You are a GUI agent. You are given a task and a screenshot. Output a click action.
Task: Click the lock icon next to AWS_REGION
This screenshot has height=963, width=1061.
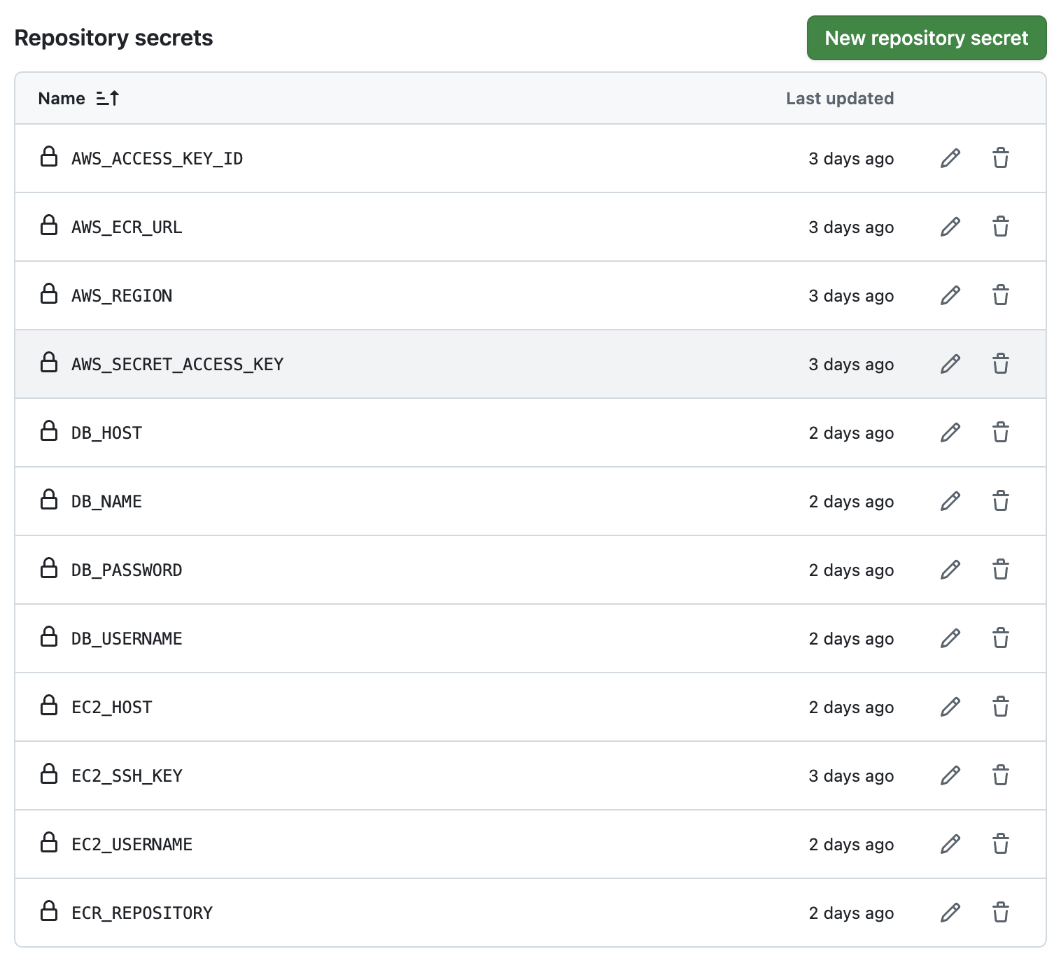tap(48, 295)
